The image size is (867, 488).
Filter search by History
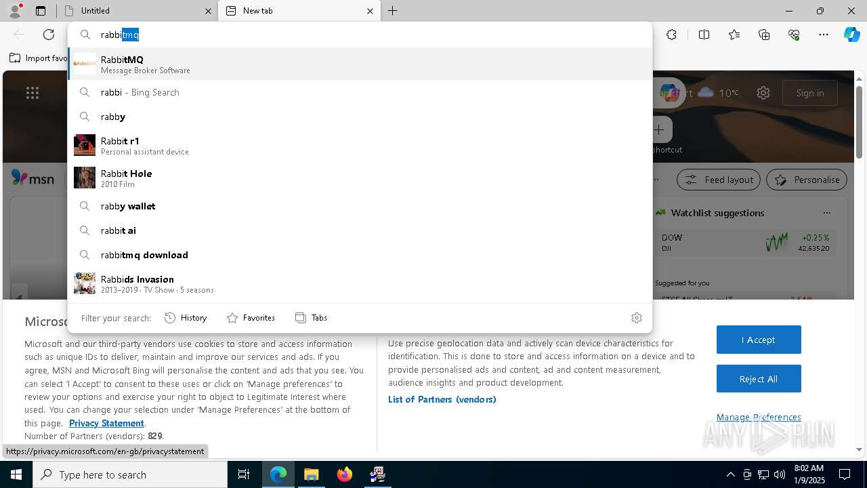[x=186, y=317]
